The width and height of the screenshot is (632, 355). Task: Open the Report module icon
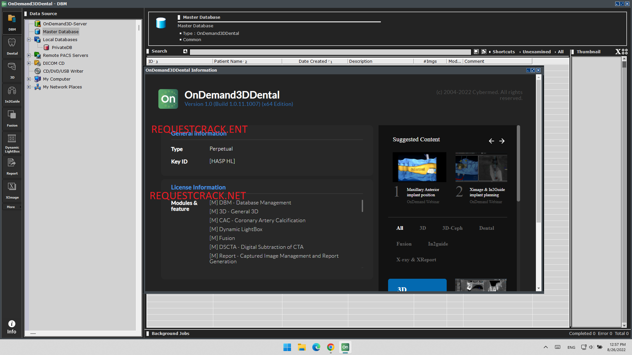(12, 166)
